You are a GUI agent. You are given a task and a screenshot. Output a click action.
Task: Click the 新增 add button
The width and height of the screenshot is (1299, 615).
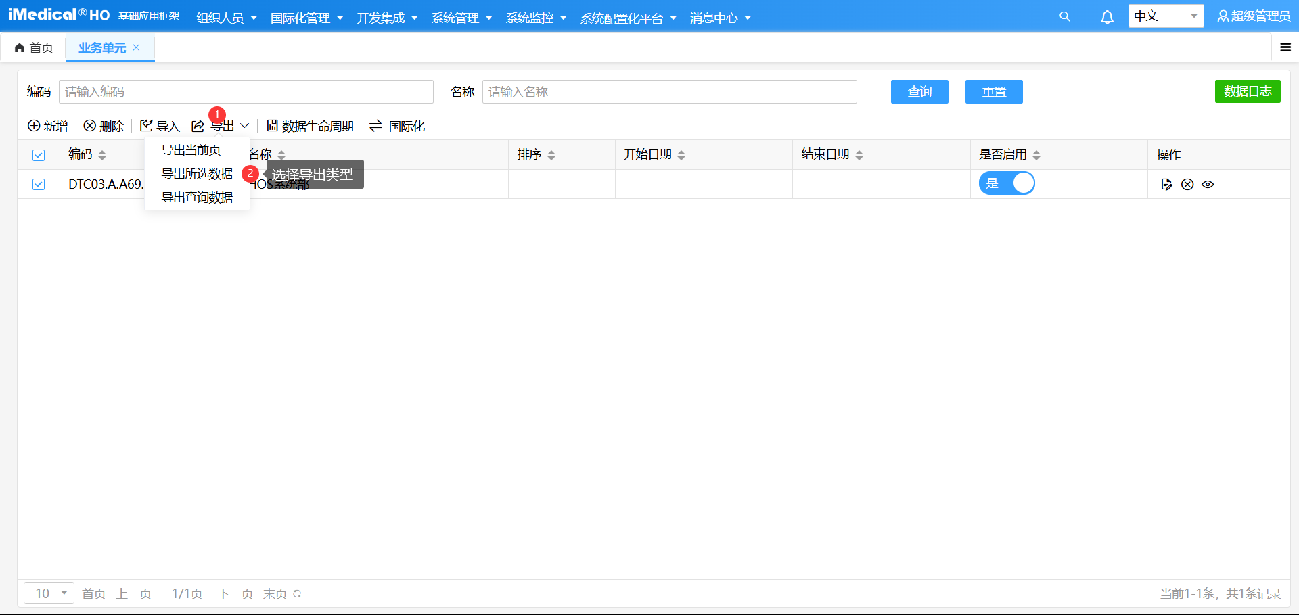coord(47,126)
